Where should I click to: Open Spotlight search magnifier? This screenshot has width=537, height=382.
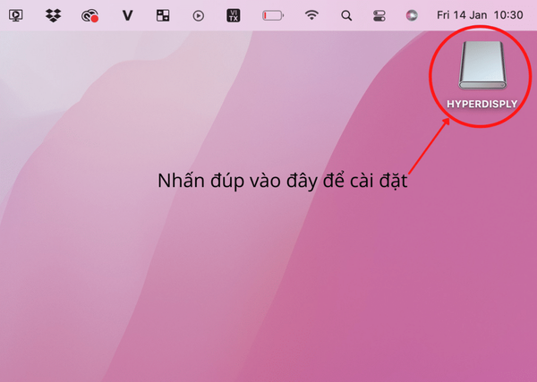point(346,15)
